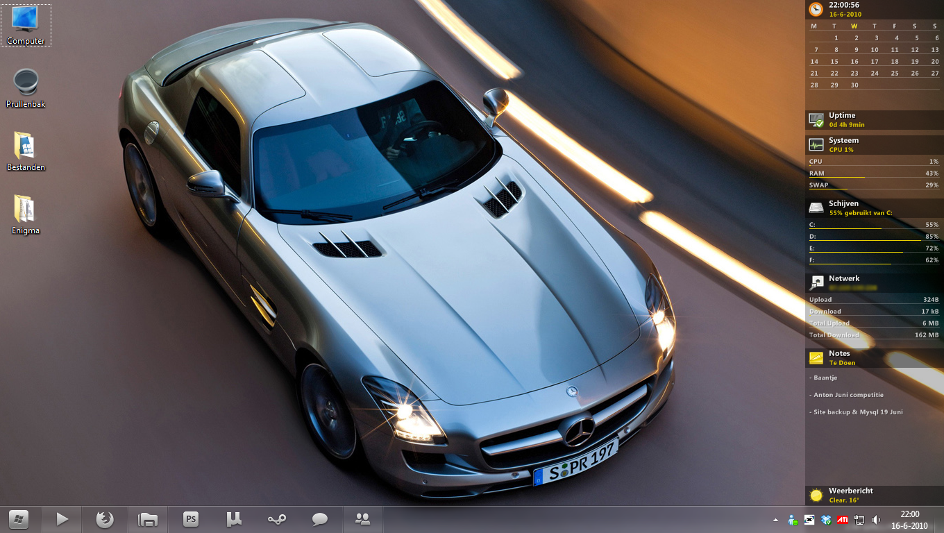
Task: Open the chat speech bubble taskbar icon
Action: tap(320, 519)
